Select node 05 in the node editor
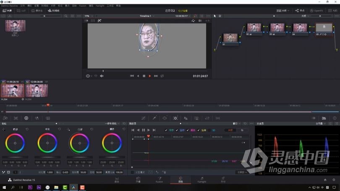Viewport: 340px width, 191px height. click(324, 29)
